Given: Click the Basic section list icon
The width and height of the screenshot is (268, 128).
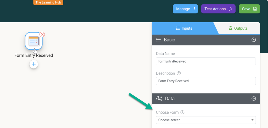Looking at the screenshot, I should pyautogui.click(x=158, y=40).
